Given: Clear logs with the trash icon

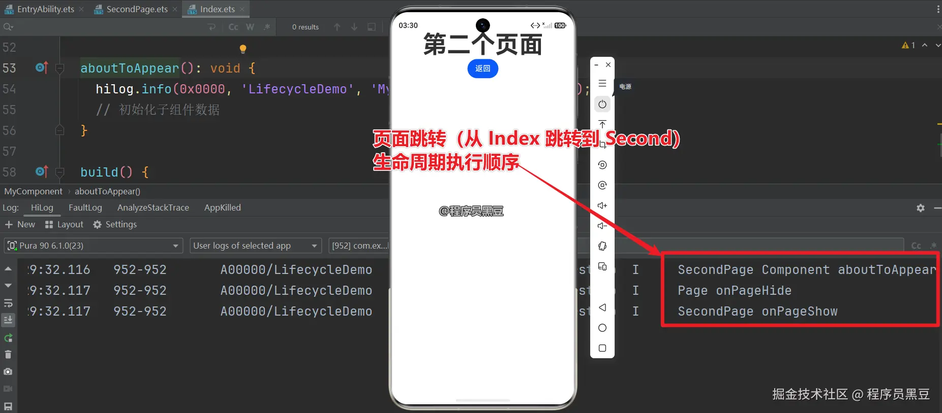Looking at the screenshot, I should click(8, 355).
